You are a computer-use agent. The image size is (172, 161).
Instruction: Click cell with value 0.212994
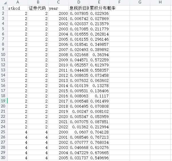tap(99, 127)
